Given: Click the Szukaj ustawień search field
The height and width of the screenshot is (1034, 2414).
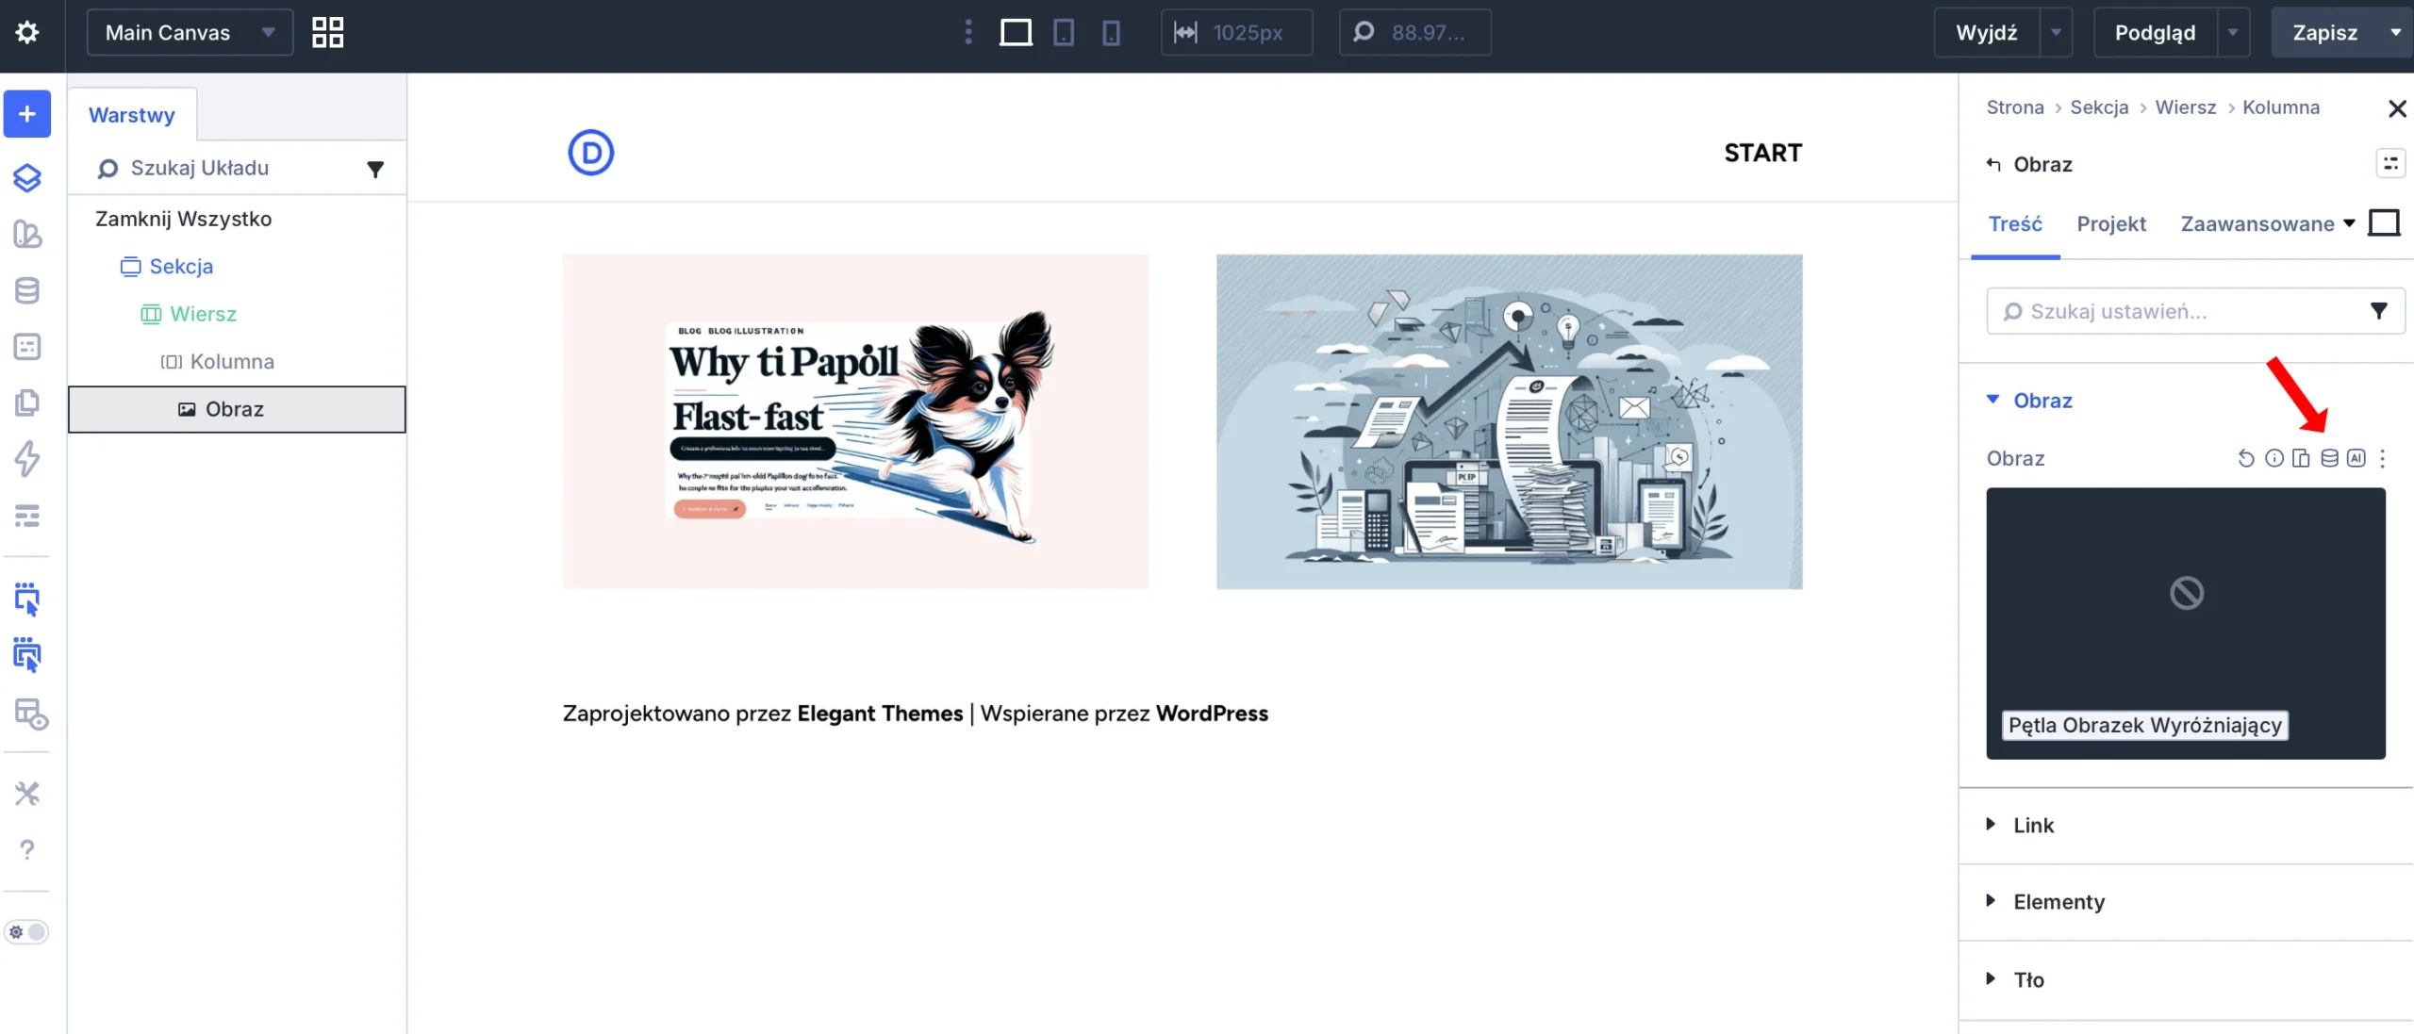Looking at the screenshot, I should tap(2178, 311).
